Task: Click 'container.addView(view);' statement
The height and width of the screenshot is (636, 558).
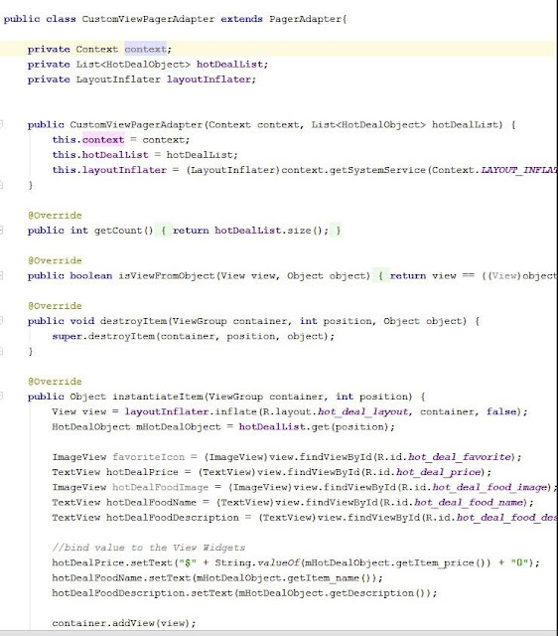Action: coord(123,623)
